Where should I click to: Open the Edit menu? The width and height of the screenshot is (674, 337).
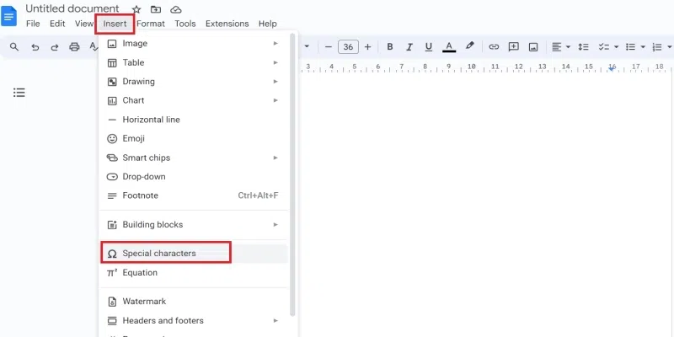point(57,24)
